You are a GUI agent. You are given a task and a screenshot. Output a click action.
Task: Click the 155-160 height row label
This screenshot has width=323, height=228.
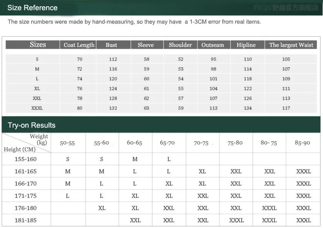tap(26, 159)
